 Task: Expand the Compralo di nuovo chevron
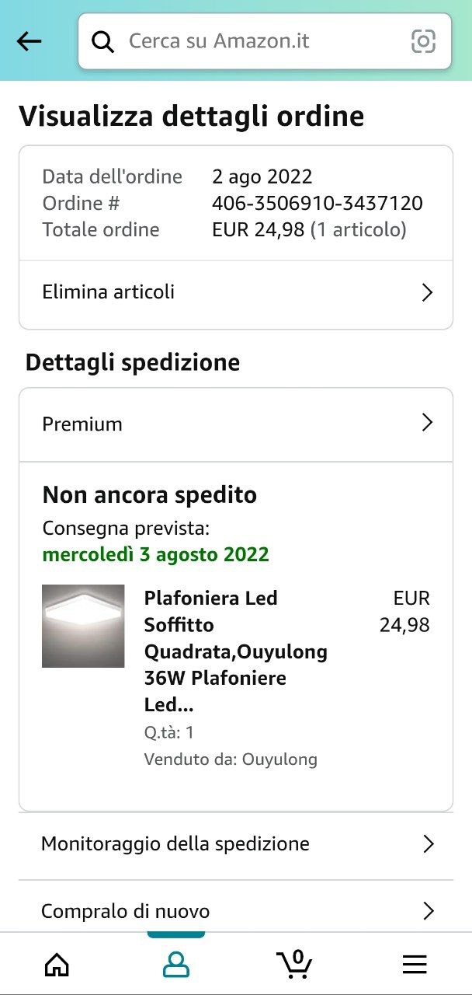coord(428,911)
